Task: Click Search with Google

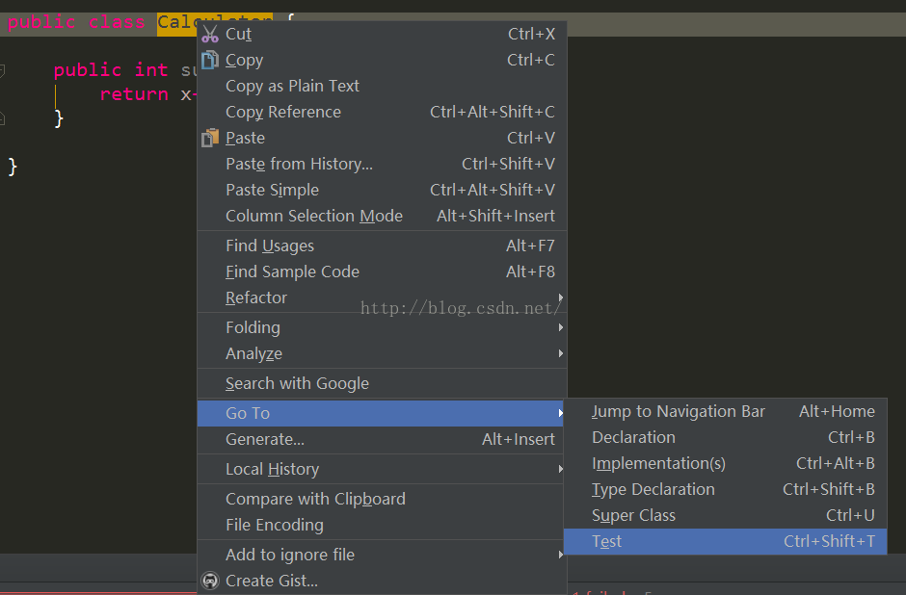Action: tap(297, 383)
